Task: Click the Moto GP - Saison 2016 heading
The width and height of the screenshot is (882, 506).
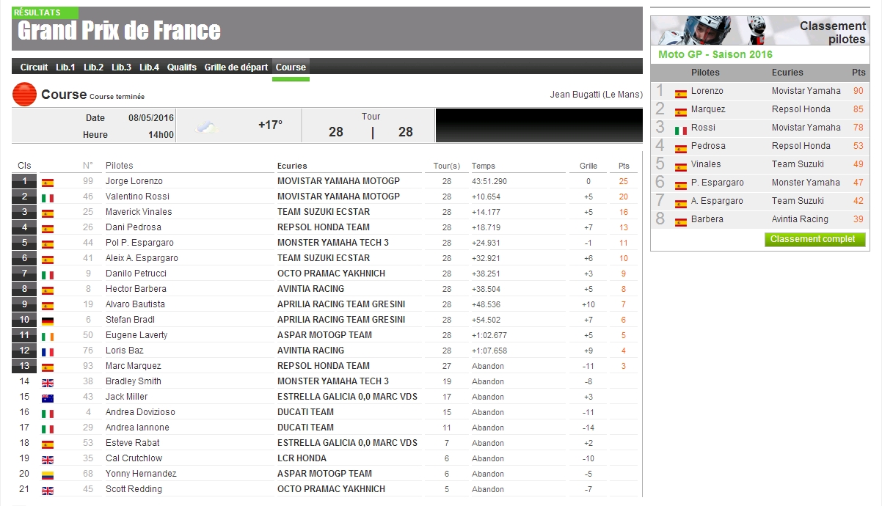Action: [715, 55]
